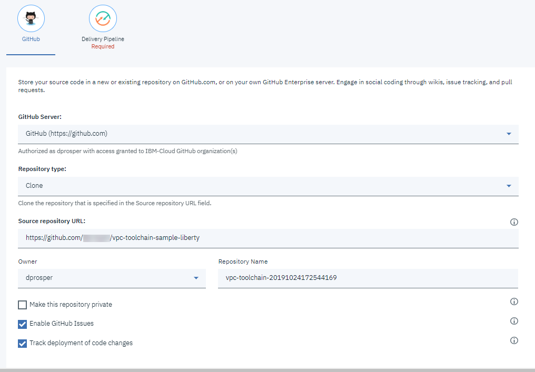Click the 'Repository type:' label

point(42,169)
